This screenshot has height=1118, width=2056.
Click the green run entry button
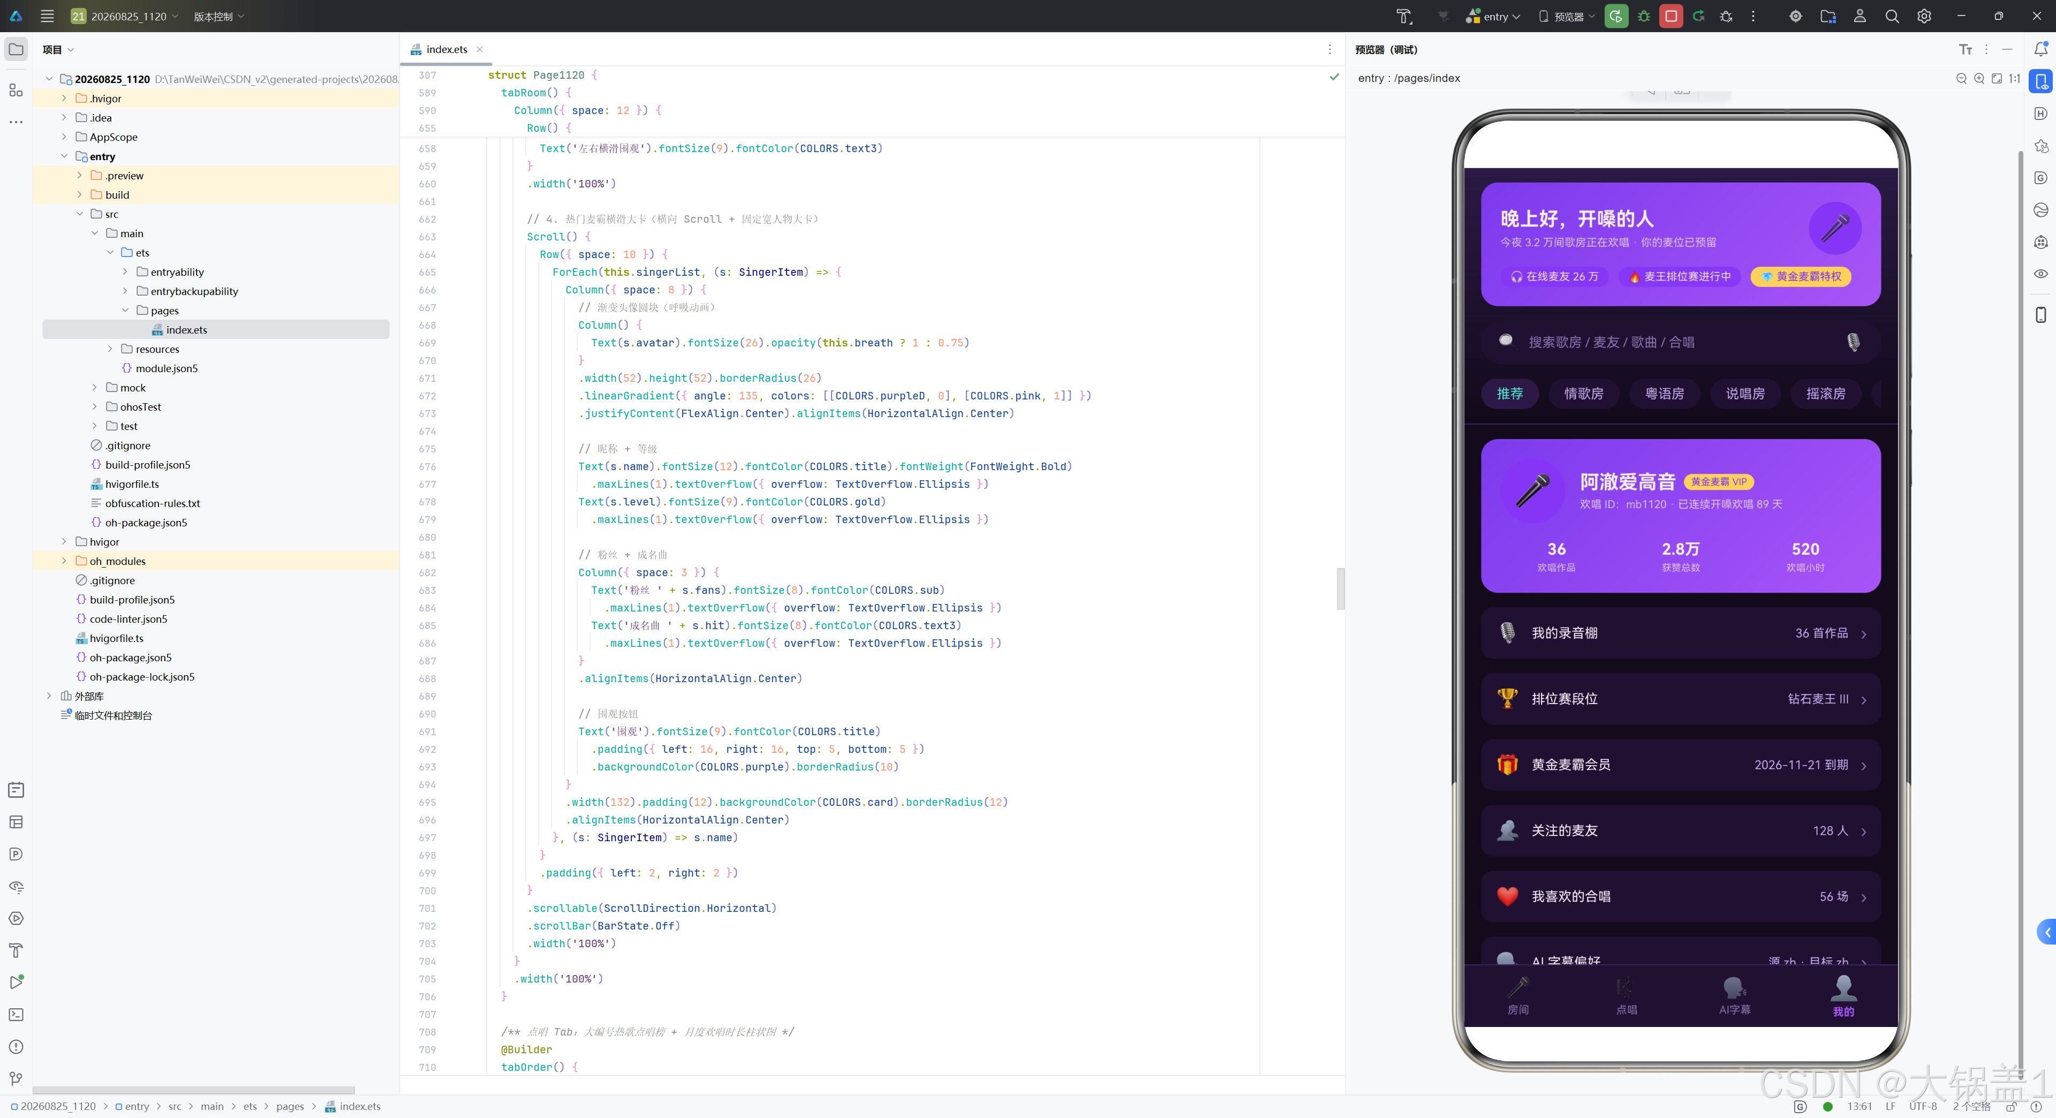[1616, 16]
